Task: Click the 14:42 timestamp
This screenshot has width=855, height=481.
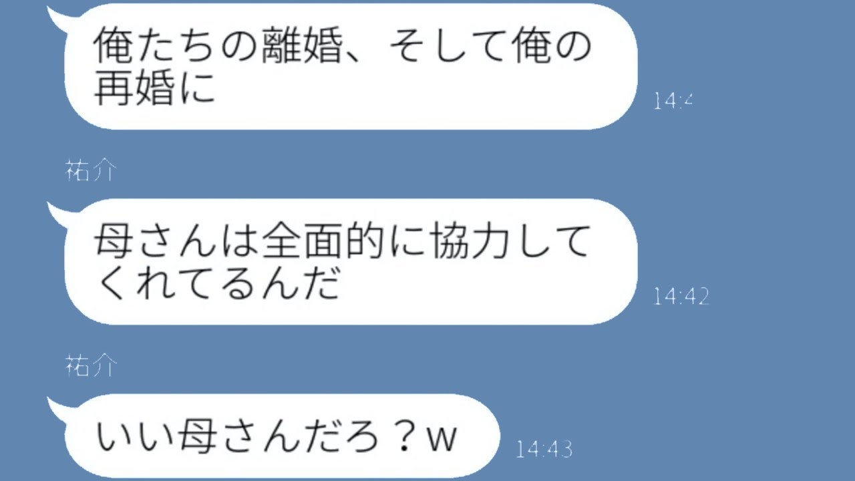Action: tap(681, 297)
